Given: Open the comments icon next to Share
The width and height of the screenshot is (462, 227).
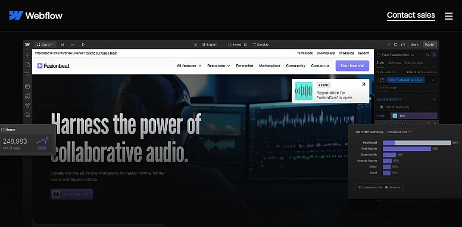Looking at the screenshot, I should click(403, 45).
